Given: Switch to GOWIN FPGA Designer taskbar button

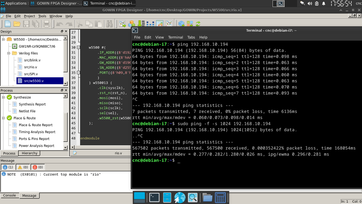Looking at the screenshot, I should pyautogui.click(x=56, y=3).
